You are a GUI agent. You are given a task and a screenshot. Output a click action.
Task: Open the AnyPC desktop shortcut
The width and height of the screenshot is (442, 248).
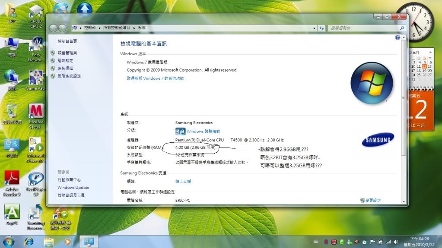point(12,214)
